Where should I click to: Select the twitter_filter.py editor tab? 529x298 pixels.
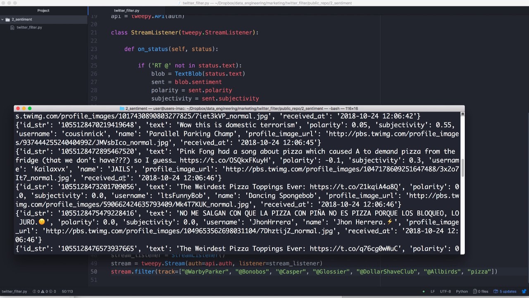(x=126, y=10)
